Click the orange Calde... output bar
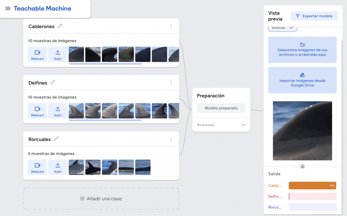 312,186
